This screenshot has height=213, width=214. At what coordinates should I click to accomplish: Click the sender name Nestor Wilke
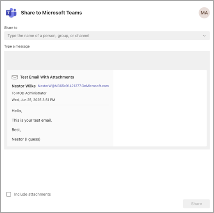[24, 86]
